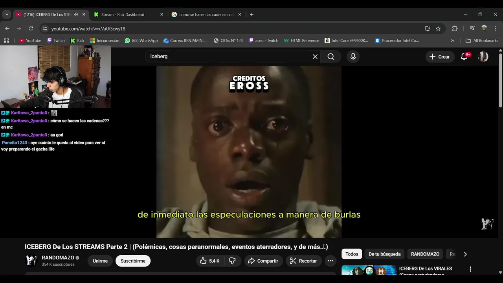
Task: Open the Chrome three-dot menu
Action: [495, 29]
